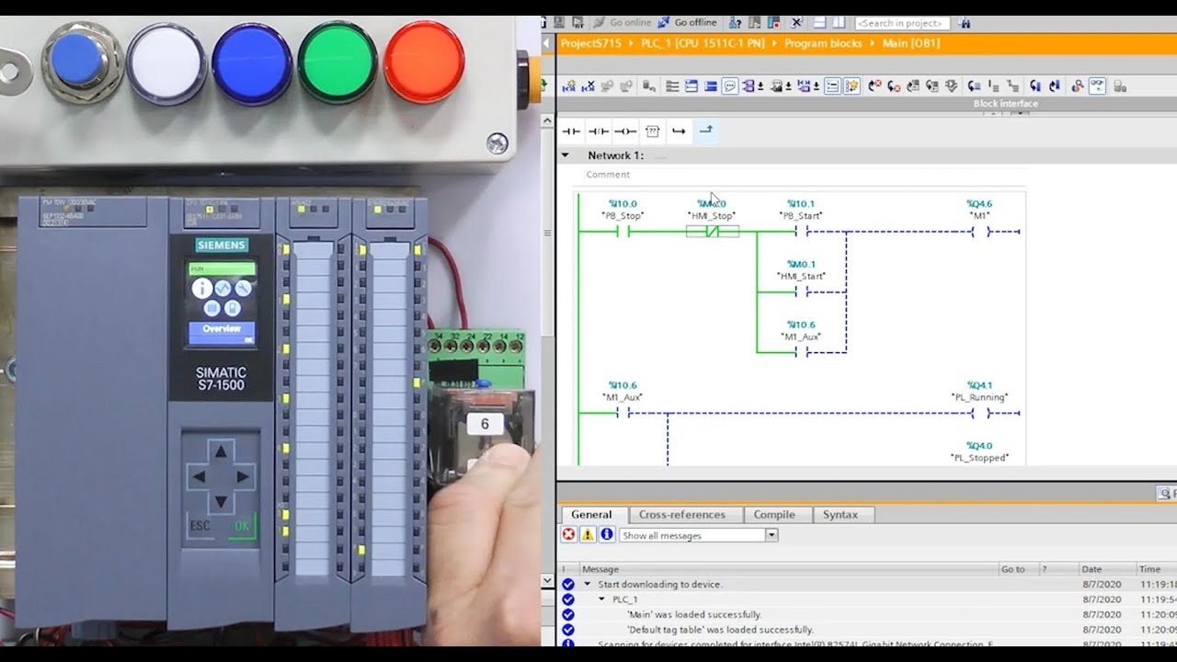The image size is (1177, 662).
Task: Toggle free-form comments speech bubble icon
Action: click(730, 86)
